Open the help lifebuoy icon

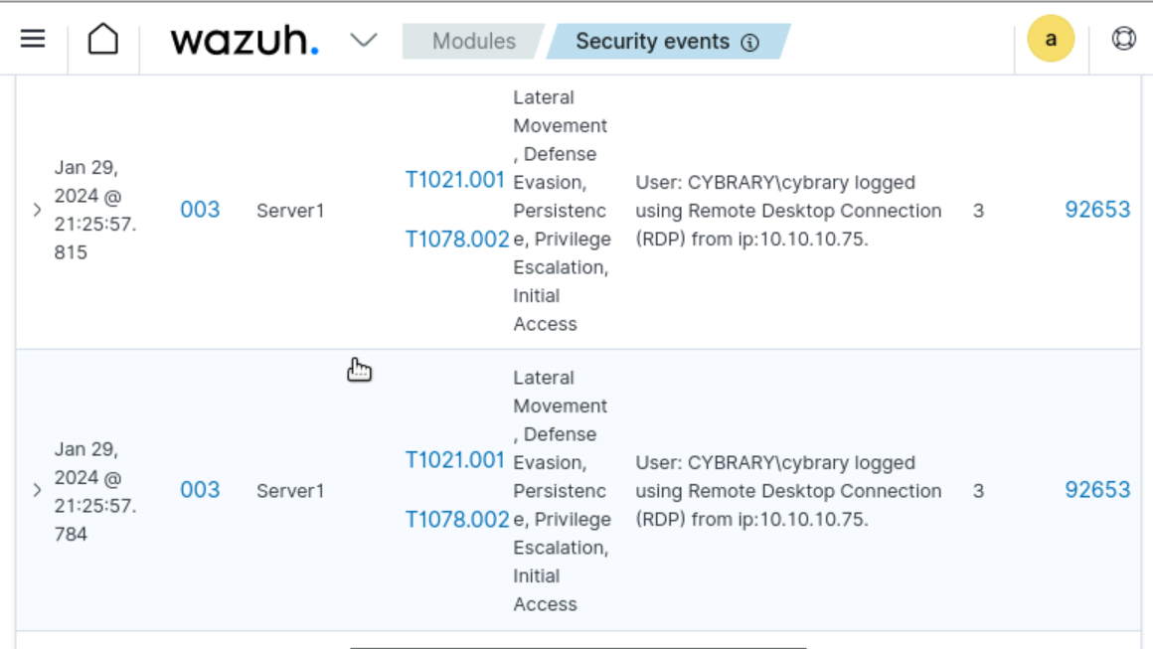(1124, 40)
